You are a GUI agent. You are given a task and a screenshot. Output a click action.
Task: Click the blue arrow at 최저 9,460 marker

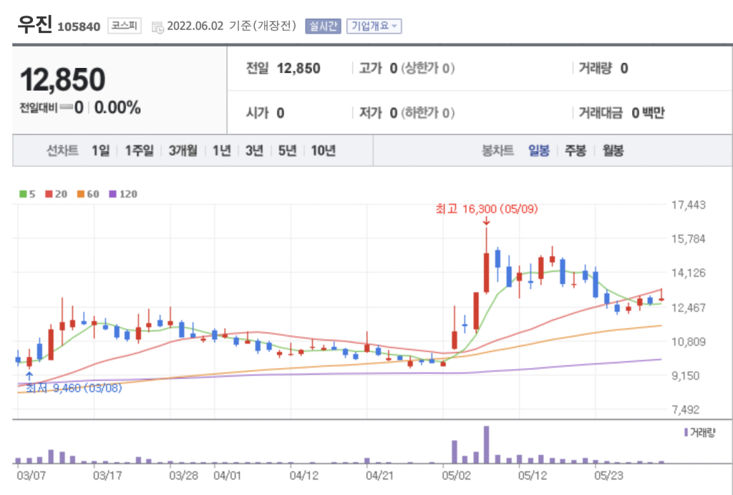tap(29, 376)
